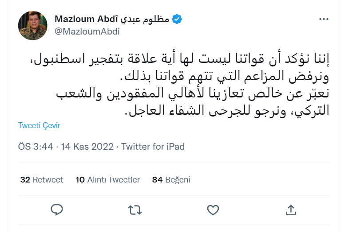Viewport: 352px width, 233px height.
Task: Click the Tweeti Çevir translate link
Action: (39, 125)
